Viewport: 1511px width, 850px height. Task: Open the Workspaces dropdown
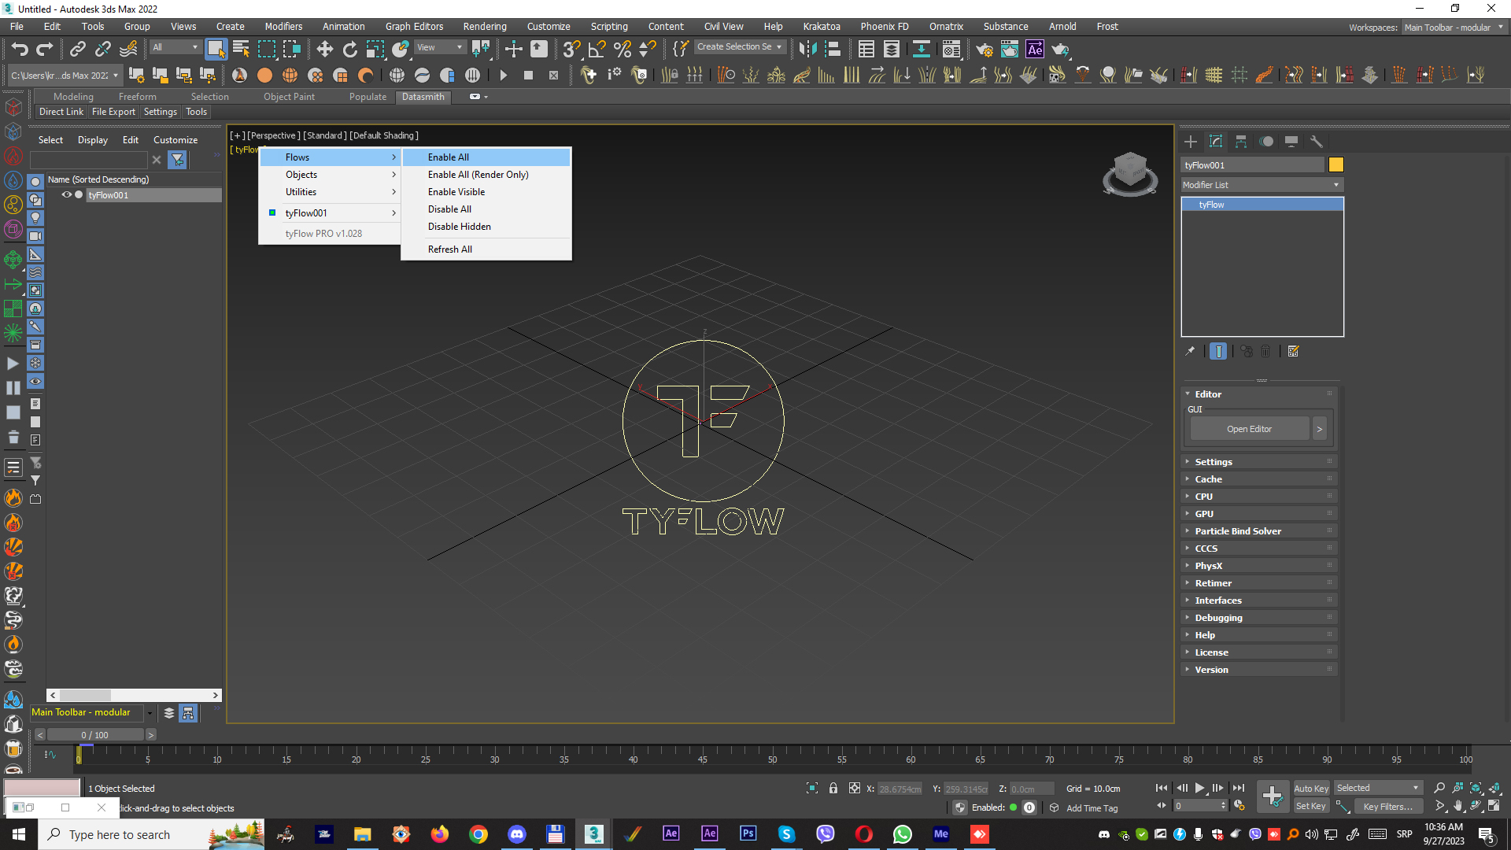[1454, 27]
